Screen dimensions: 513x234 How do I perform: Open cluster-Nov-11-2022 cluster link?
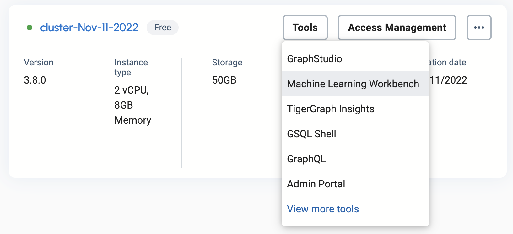point(89,28)
